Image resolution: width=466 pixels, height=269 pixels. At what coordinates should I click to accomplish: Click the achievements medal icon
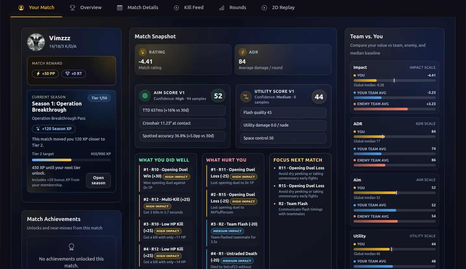[71, 247]
